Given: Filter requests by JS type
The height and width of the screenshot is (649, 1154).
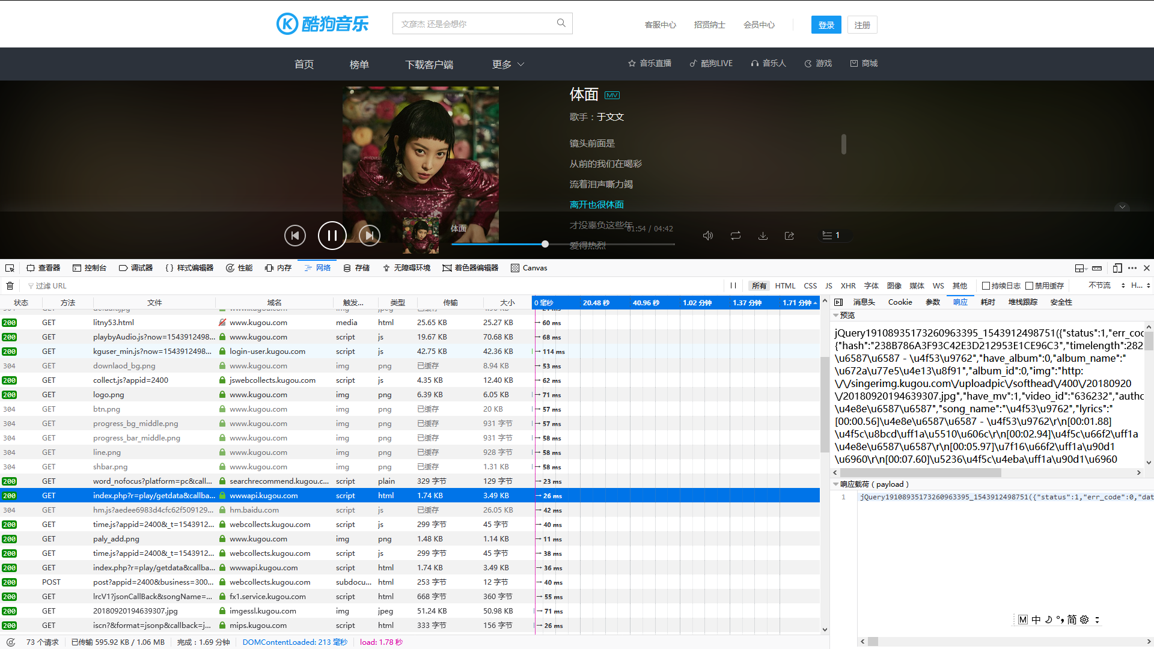Looking at the screenshot, I should [x=829, y=285].
